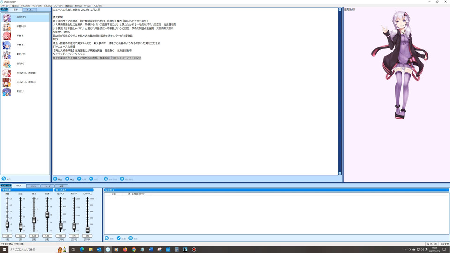
Task: Pause or play text with 再生 button
Action: click(58, 179)
